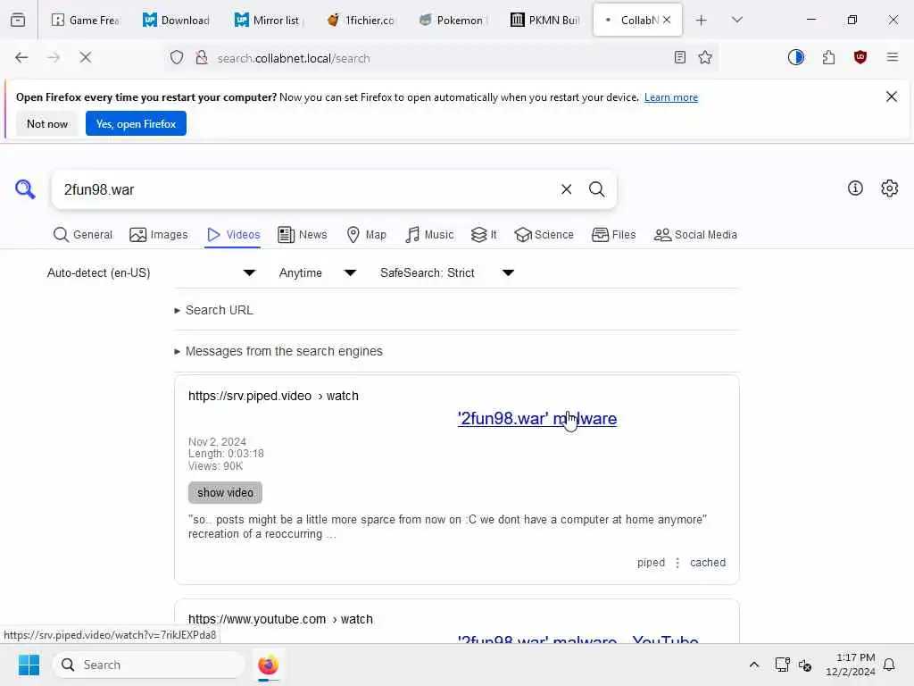This screenshot has width=914, height=686.
Task: Click the 'Views: 90K' text
Action: [216, 466]
